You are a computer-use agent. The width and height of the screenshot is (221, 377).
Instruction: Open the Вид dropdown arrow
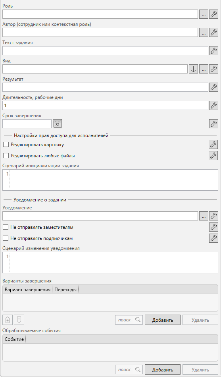194,69
